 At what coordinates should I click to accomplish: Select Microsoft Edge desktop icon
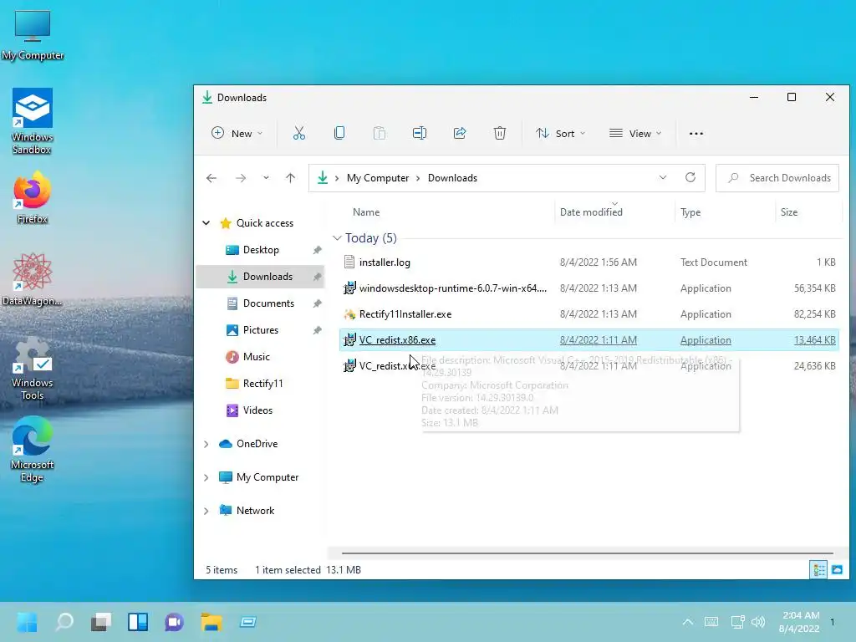33,449
